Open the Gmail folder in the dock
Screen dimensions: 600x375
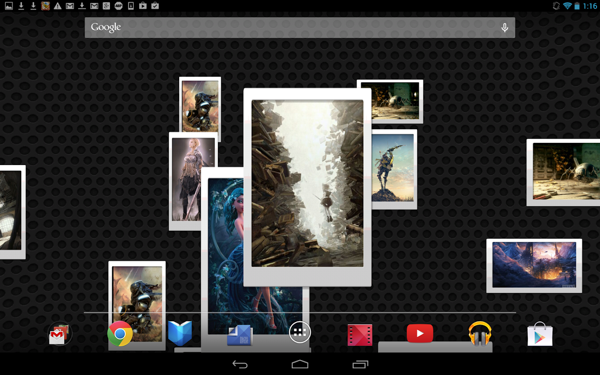click(60, 334)
